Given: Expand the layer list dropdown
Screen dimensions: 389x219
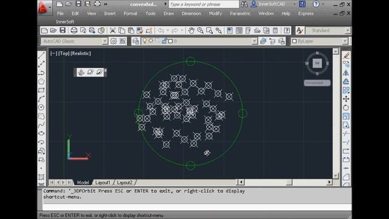Looking at the screenshot, I should click(x=254, y=41).
